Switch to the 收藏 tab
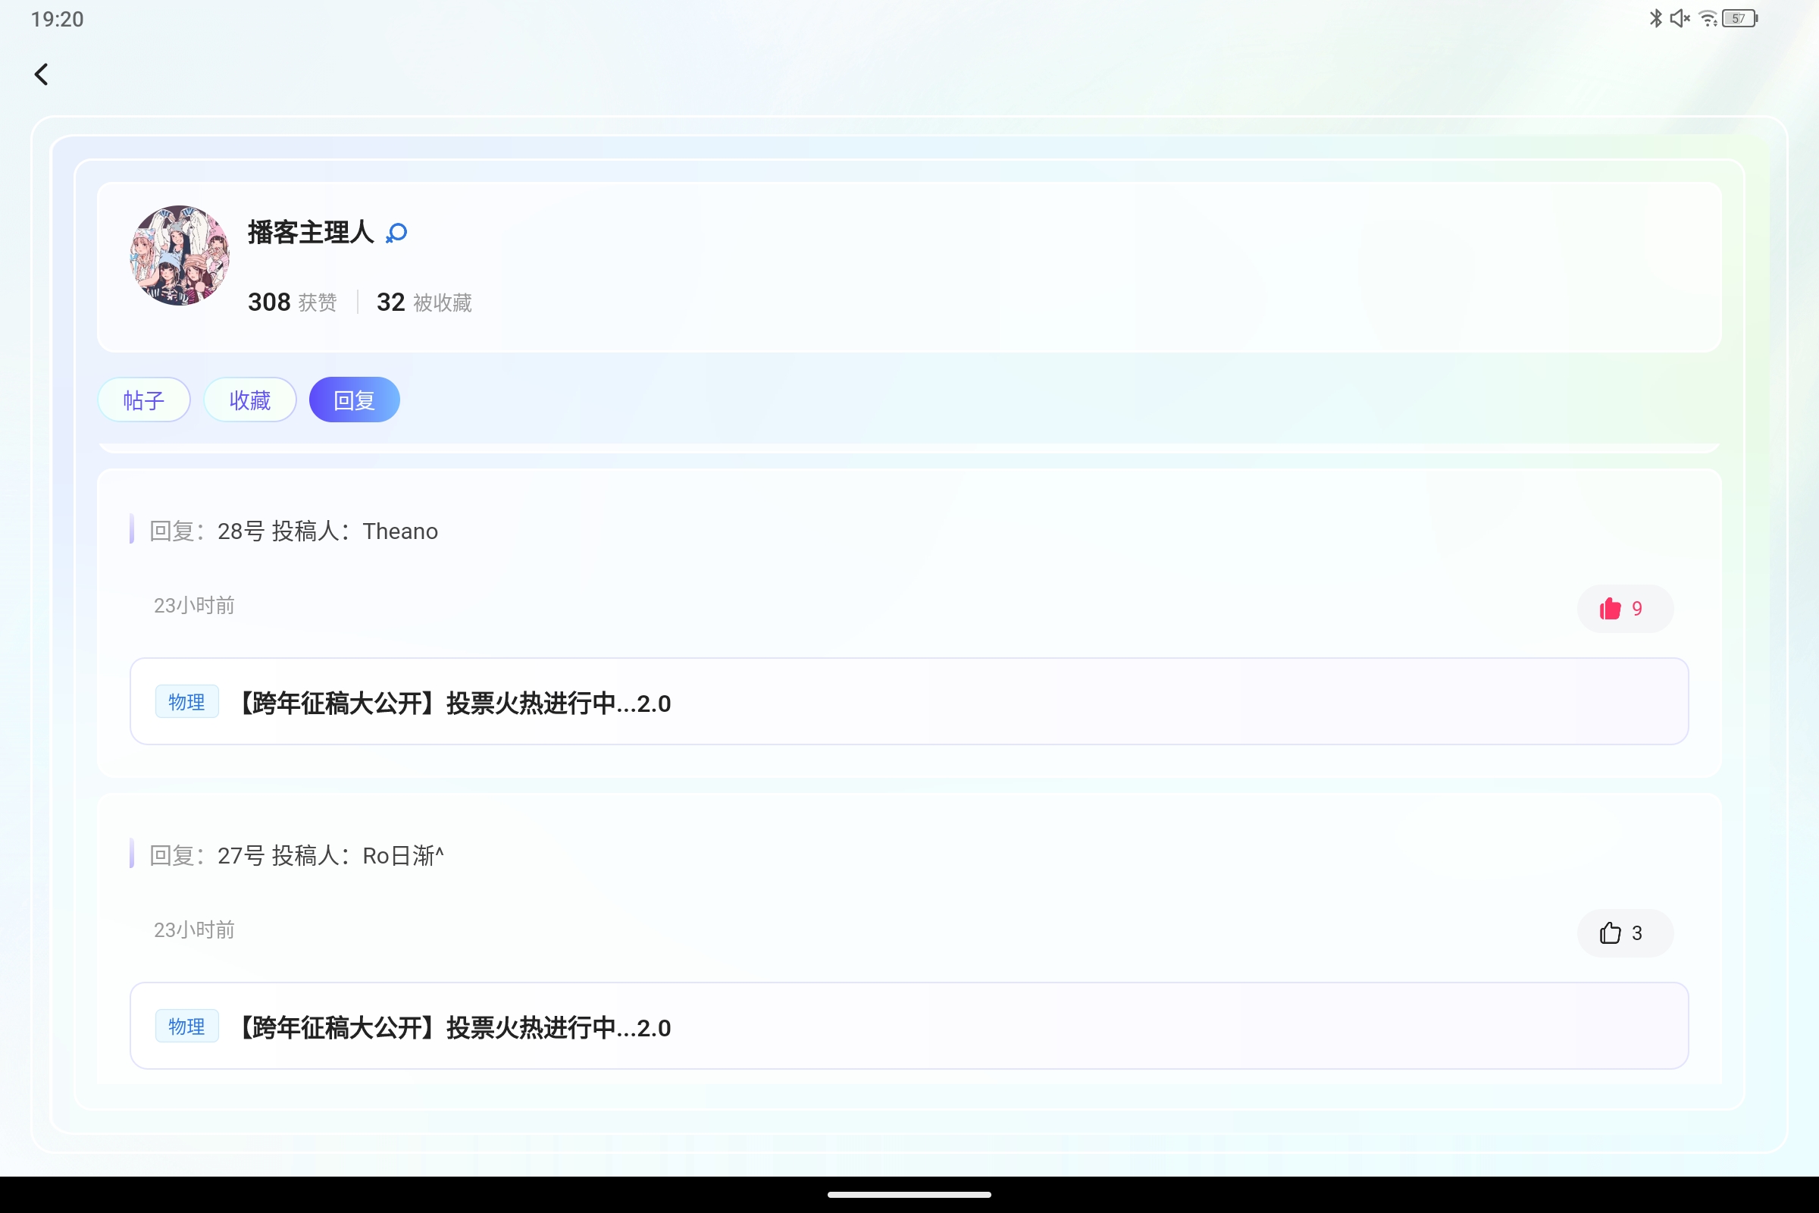The height and width of the screenshot is (1213, 1819). [249, 400]
